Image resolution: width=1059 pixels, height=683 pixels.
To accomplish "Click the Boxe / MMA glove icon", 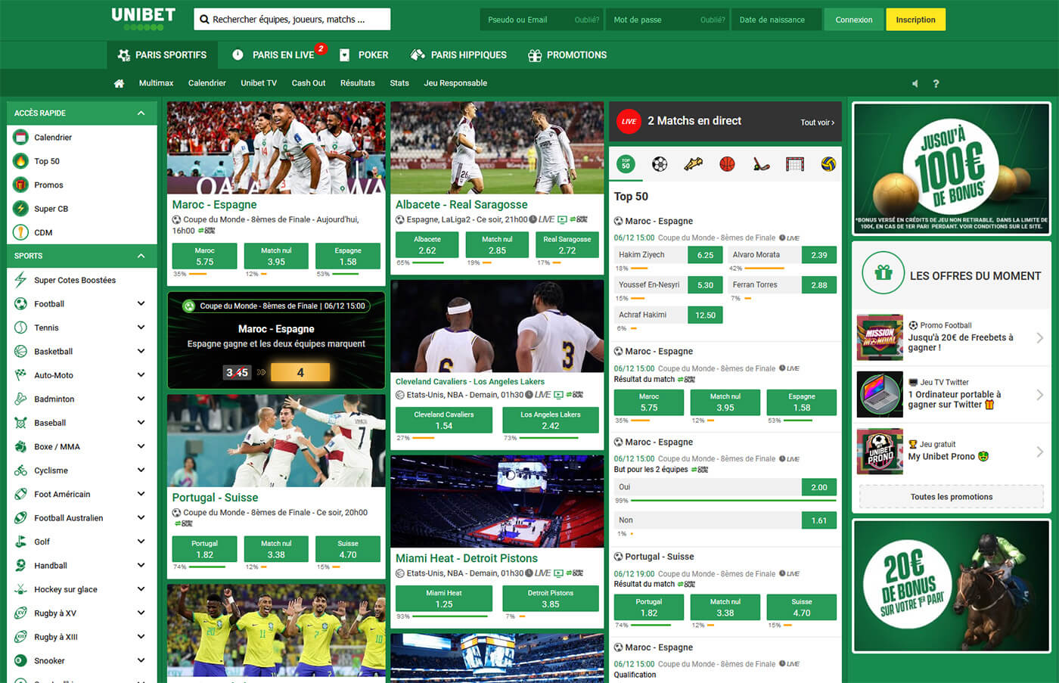I will [20, 446].
